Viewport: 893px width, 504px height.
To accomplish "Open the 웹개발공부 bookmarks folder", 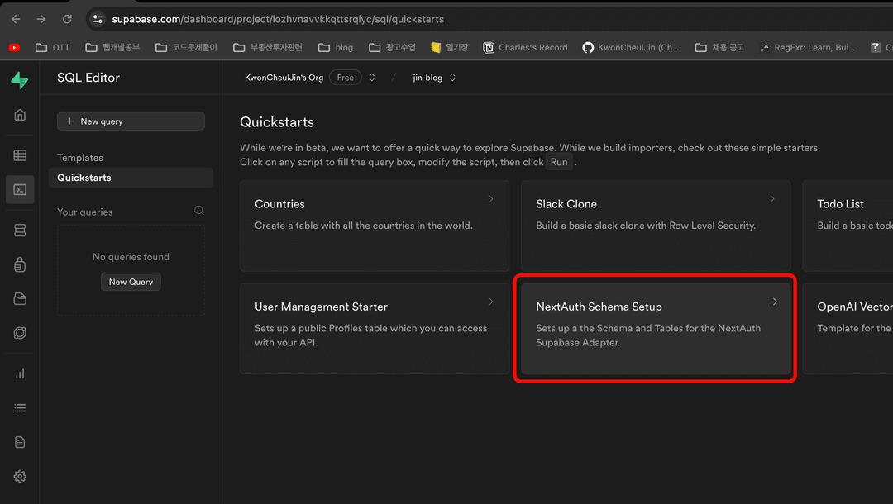I will coord(112,47).
